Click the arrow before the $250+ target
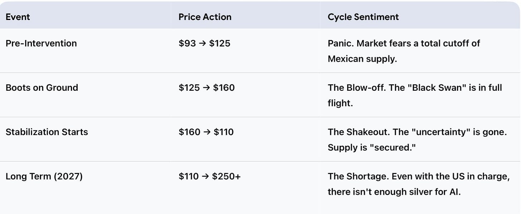The image size is (521, 214). pos(205,176)
